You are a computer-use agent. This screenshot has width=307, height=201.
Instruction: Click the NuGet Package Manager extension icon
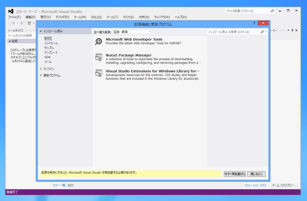point(99,57)
